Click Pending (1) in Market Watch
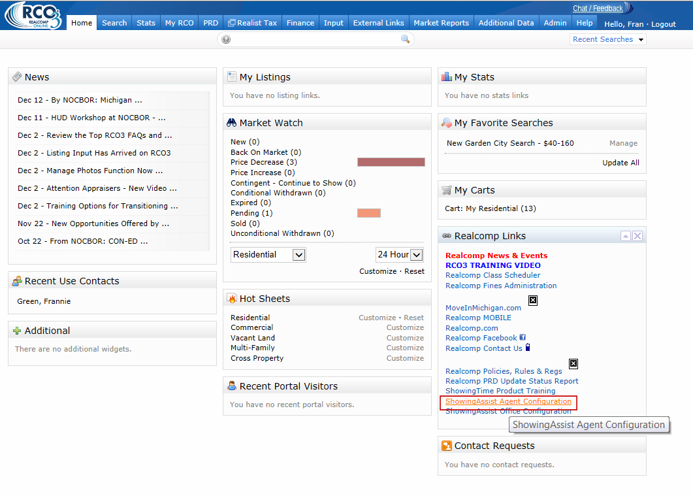The height and width of the screenshot is (496, 693). point(251,213)
